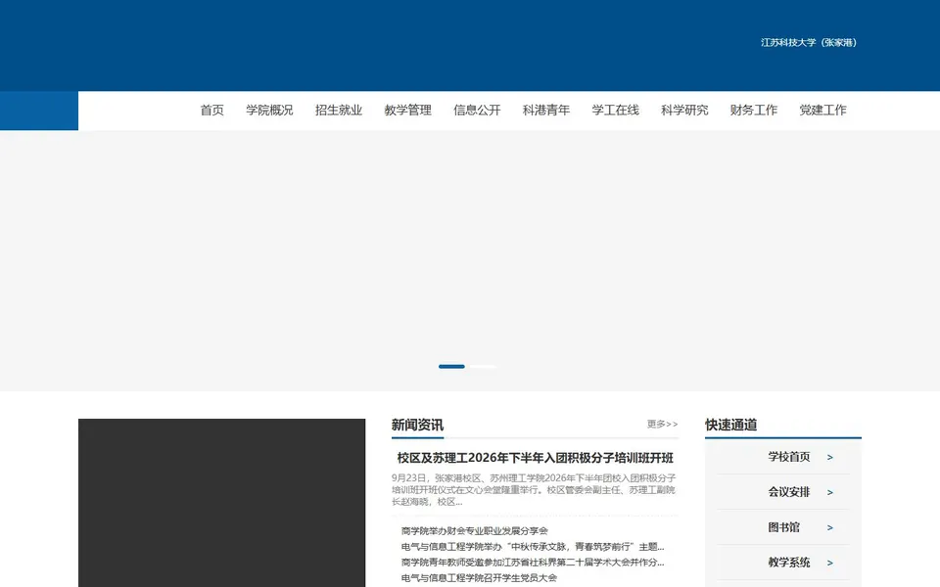The width and height of the screenshot is (940, 587).
Task: Open the 学院概况 menu item
Action: [x=269, y=111]
